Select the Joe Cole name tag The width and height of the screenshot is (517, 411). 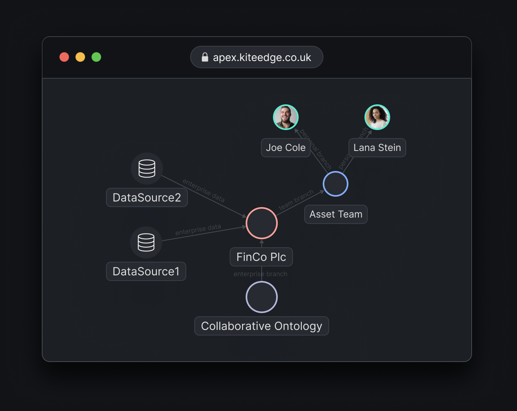(x=285, y=147)
